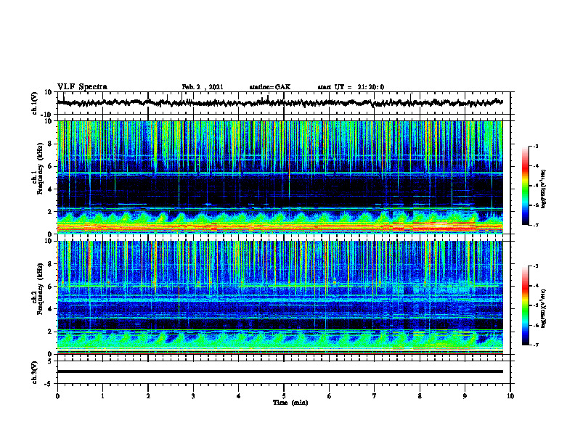
Task: Click time axis tick label "8"
Action: click(x=420, y=396)
